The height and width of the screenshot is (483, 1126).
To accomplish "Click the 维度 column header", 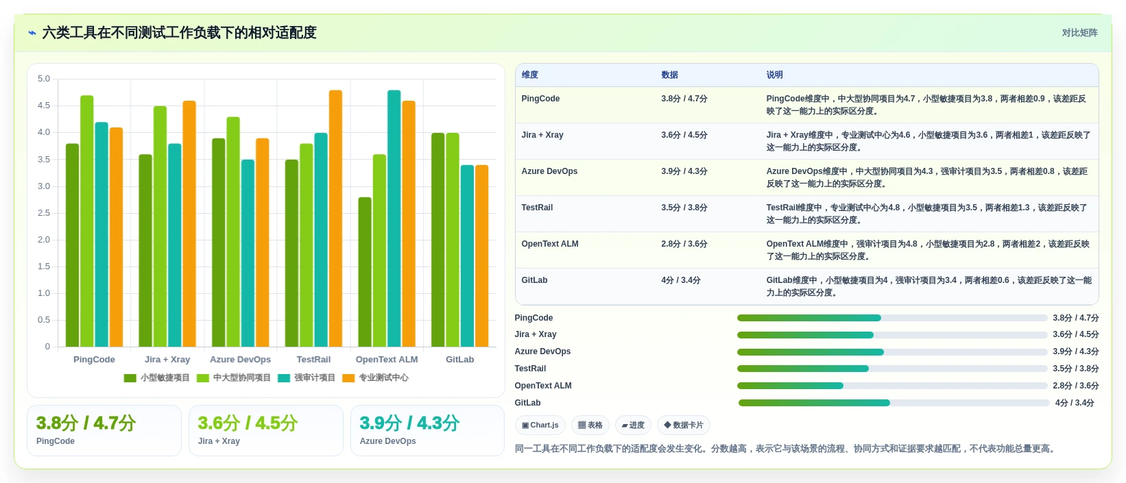I will coord(529,75).
